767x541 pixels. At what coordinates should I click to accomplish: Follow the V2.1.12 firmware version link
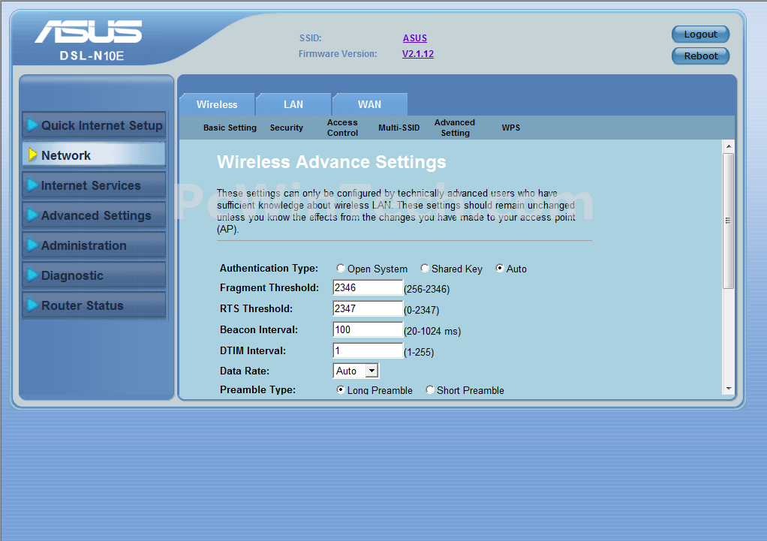click(418, 54)
